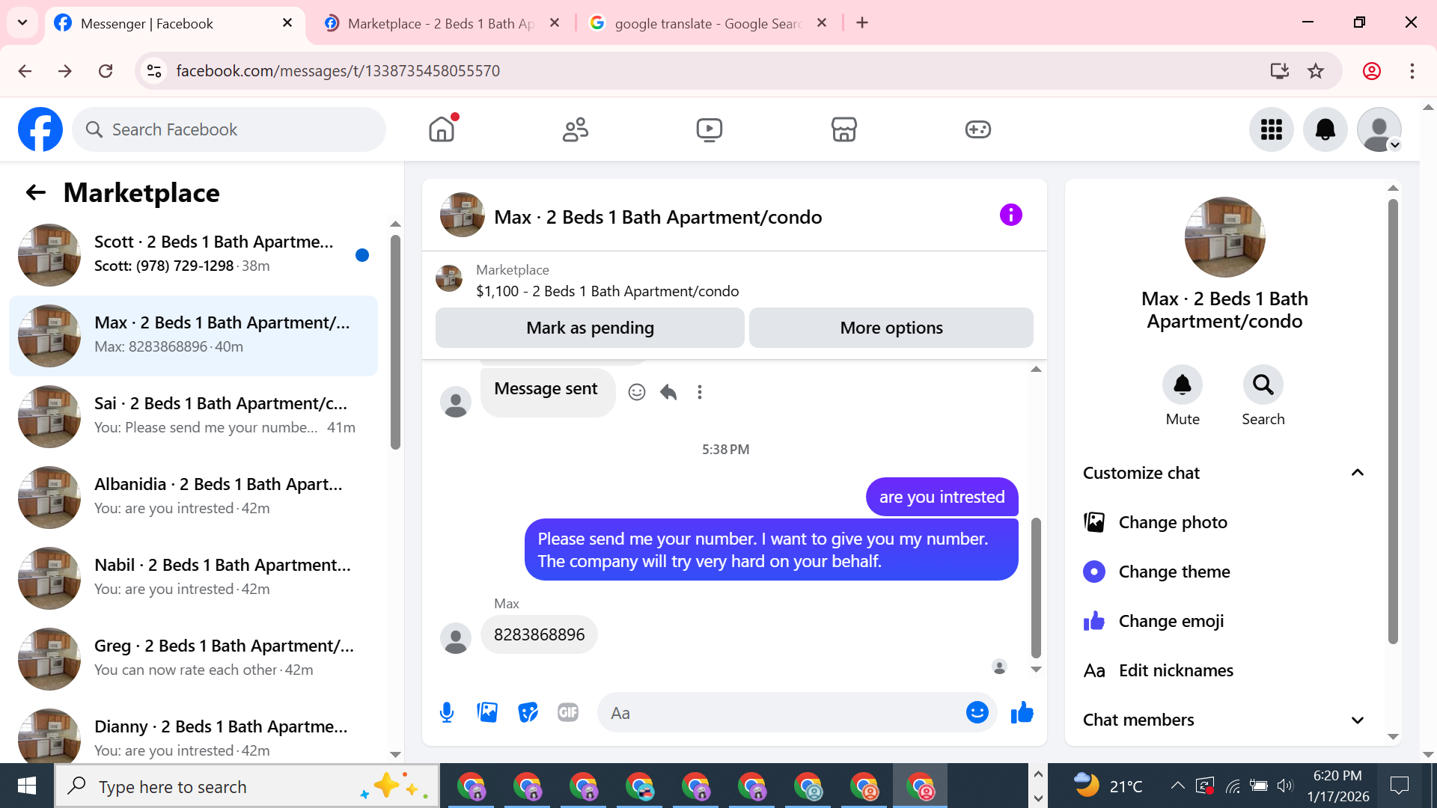1437x808 pixels.
Task: Open the account profile dropdown
Action: click(x=1379, y=129)
